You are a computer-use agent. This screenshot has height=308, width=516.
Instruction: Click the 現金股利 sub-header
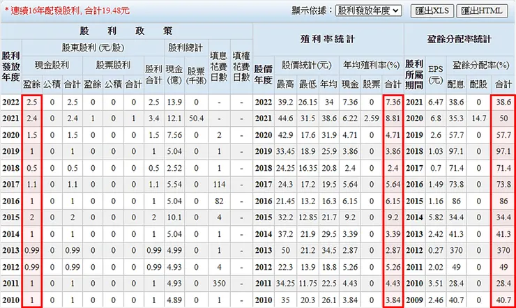pos(52,65)
